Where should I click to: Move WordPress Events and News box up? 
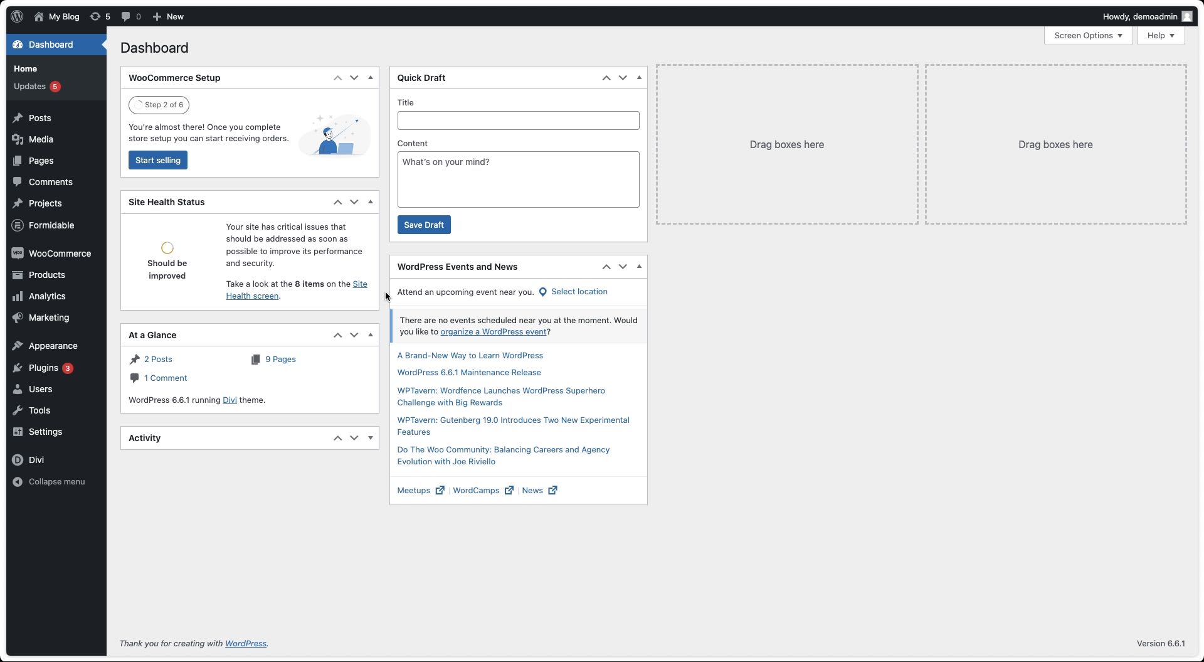606,267
